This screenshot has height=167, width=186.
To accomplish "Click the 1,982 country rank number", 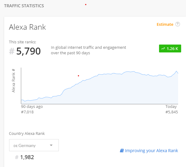I will tap(27, 157).
